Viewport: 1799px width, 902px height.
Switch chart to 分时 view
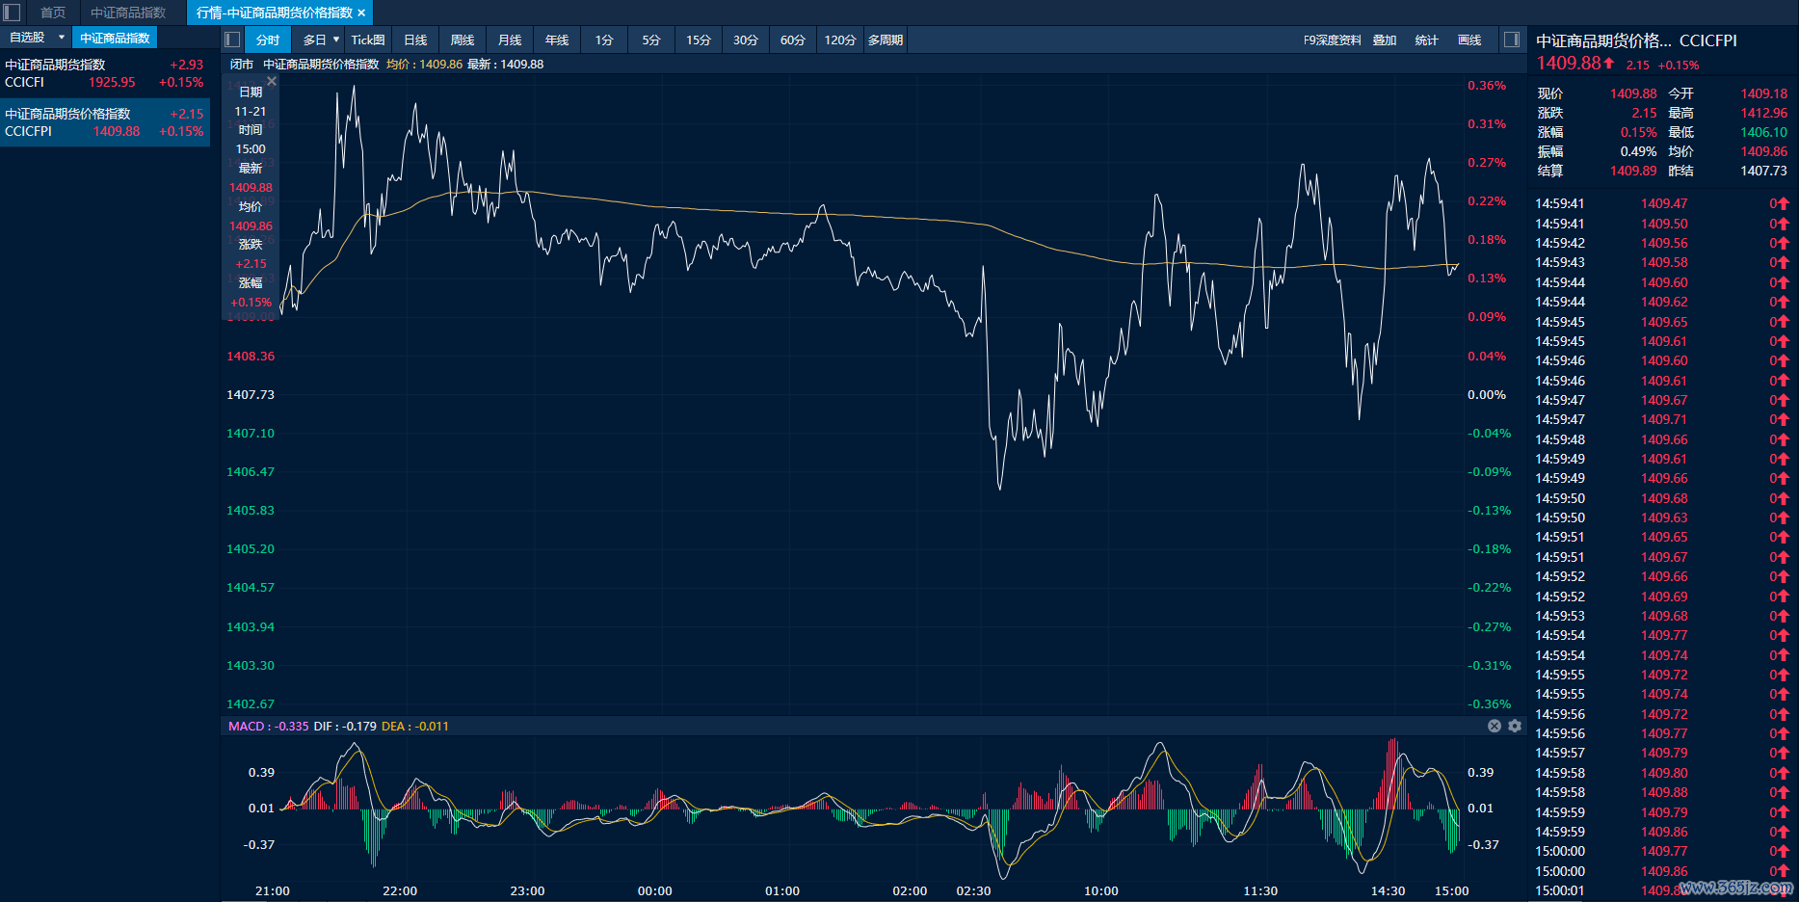point(268,40)
